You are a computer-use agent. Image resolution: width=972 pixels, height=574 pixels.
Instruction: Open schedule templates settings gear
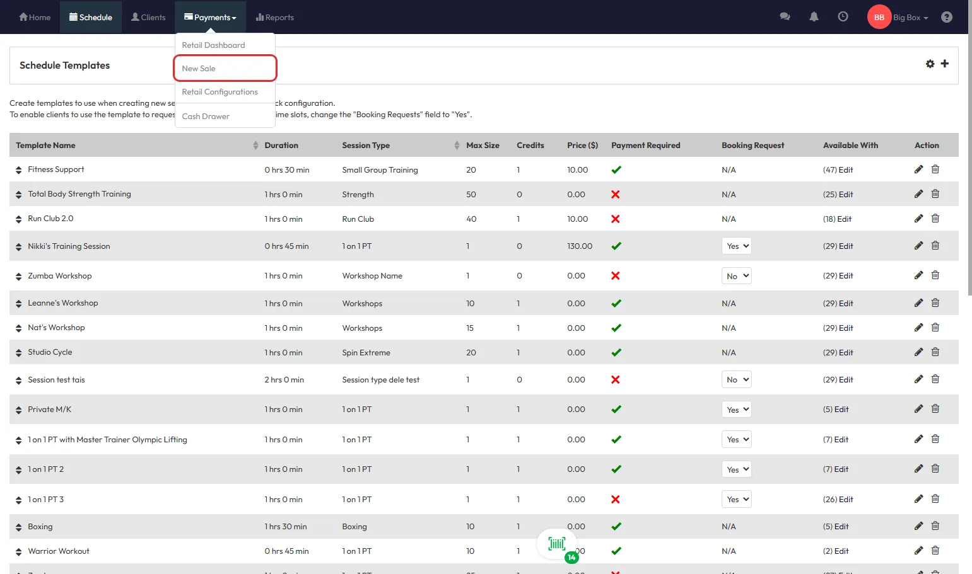pos(930,64)
